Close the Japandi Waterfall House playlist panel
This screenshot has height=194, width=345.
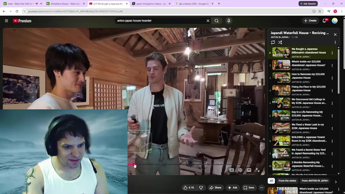(x=335, y=34)
